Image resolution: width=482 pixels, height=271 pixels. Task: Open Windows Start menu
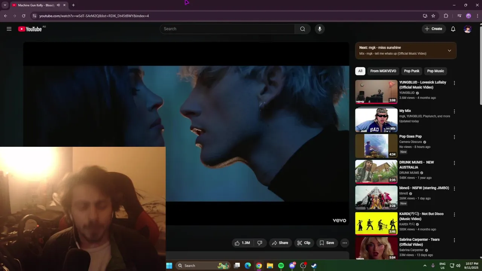[169, 266]
